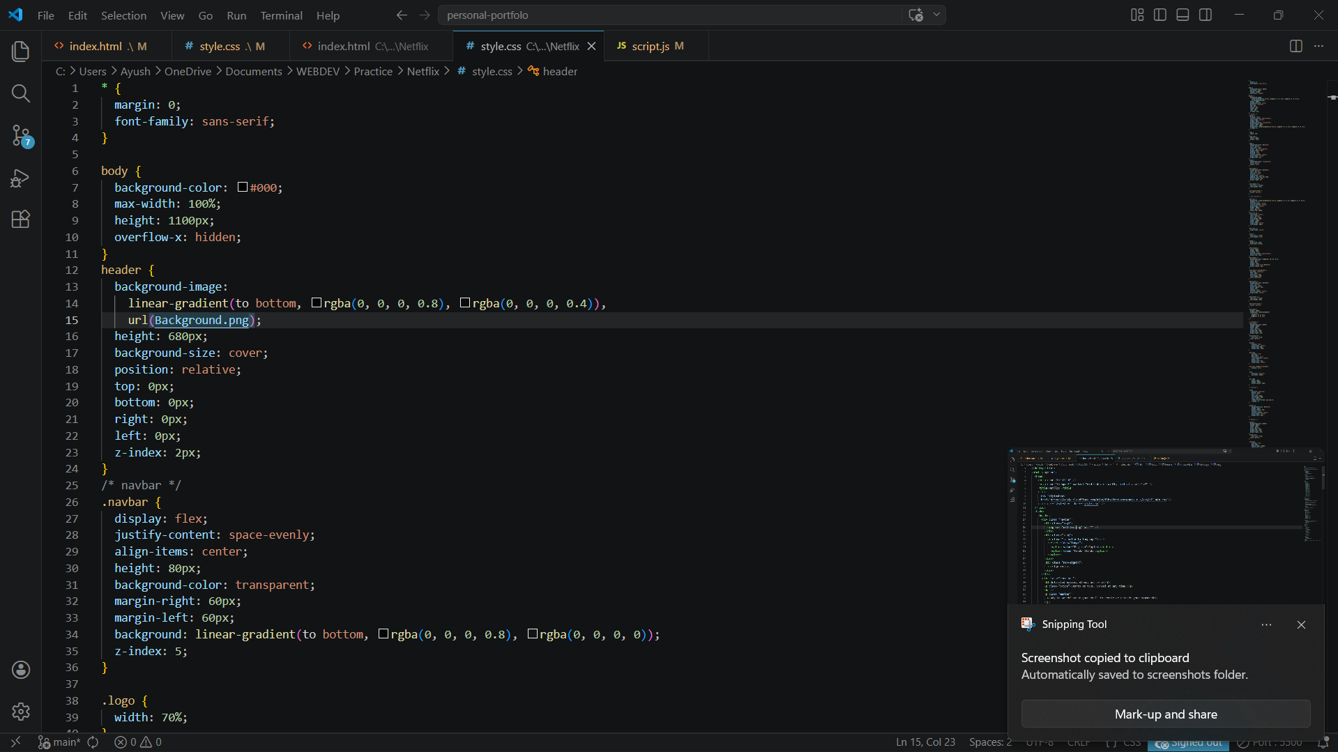Open the Accounts icon in activity bar
Viewport: 1338px width, 752px height.
pyautogui.click(x=21, y=670)
